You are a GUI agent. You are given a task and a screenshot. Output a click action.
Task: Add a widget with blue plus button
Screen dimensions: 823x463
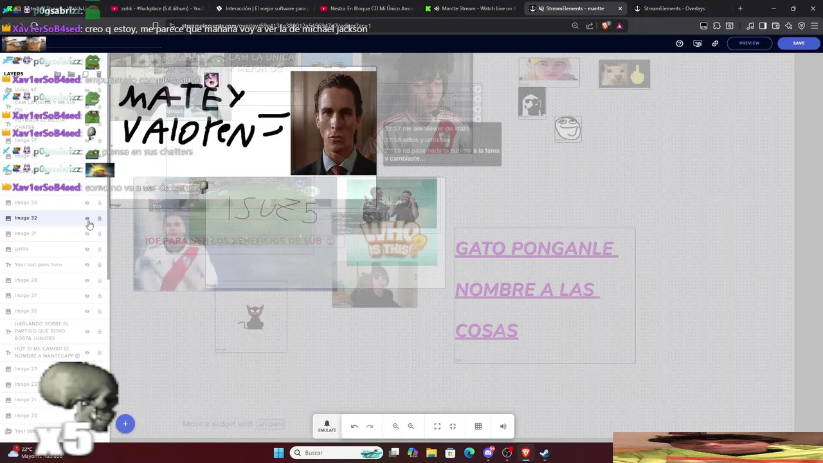coord(125,424)
